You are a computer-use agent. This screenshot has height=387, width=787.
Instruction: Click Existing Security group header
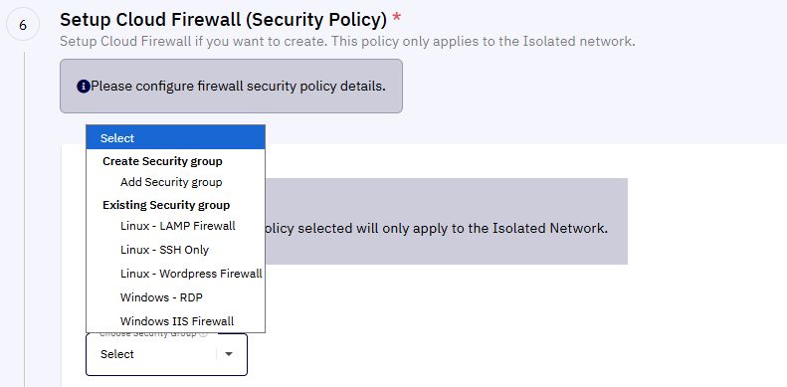(x=166, y=205)
